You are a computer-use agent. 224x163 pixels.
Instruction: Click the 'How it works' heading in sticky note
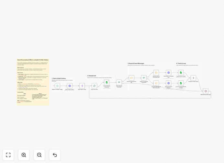[20, 73]
